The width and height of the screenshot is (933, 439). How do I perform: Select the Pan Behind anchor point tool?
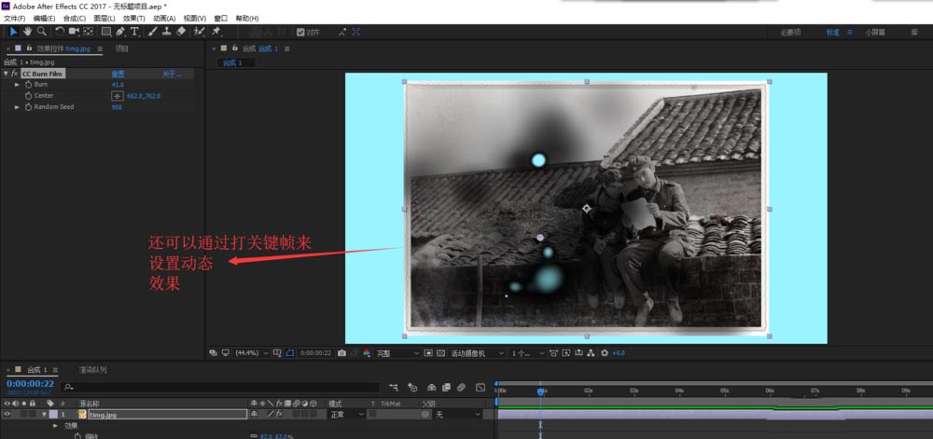point(88,32)
